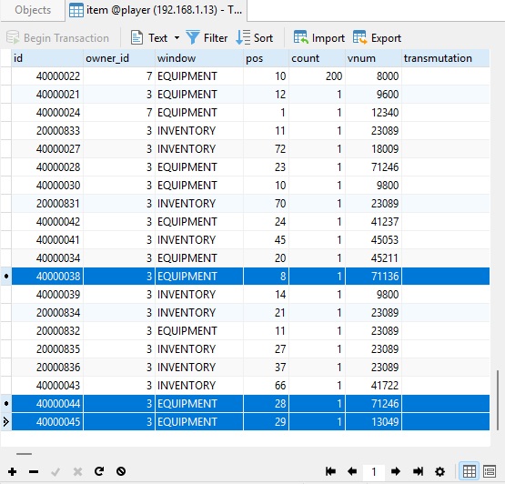Click the Begin Transaction button
The image size is (505, 484).
pos(58,38)
